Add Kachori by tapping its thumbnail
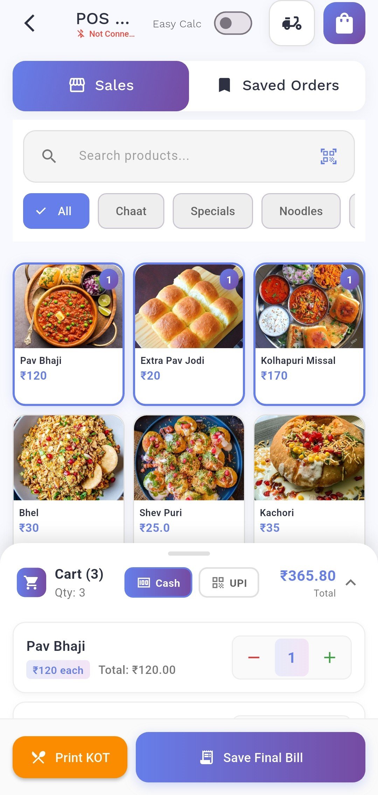The width and height of the screenshot is (378, 795). tap(309, 458)
